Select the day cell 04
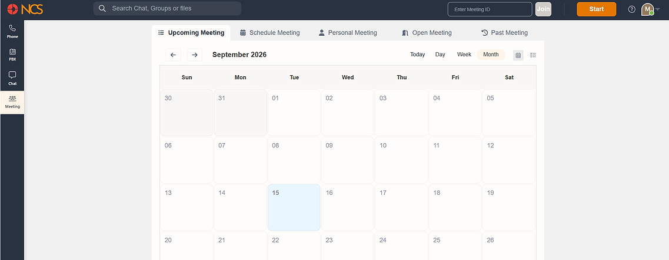This screenshot has width=669, height=260. coord(455,113)
